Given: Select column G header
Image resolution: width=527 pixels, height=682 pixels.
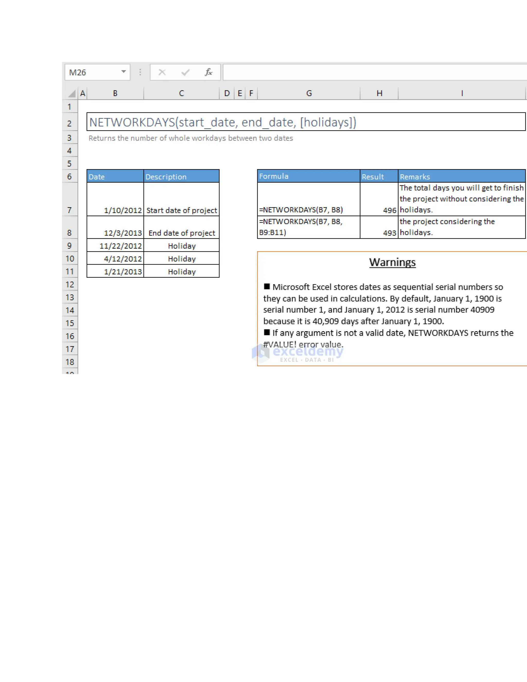Looking at the screenshot, I should 309,93.
